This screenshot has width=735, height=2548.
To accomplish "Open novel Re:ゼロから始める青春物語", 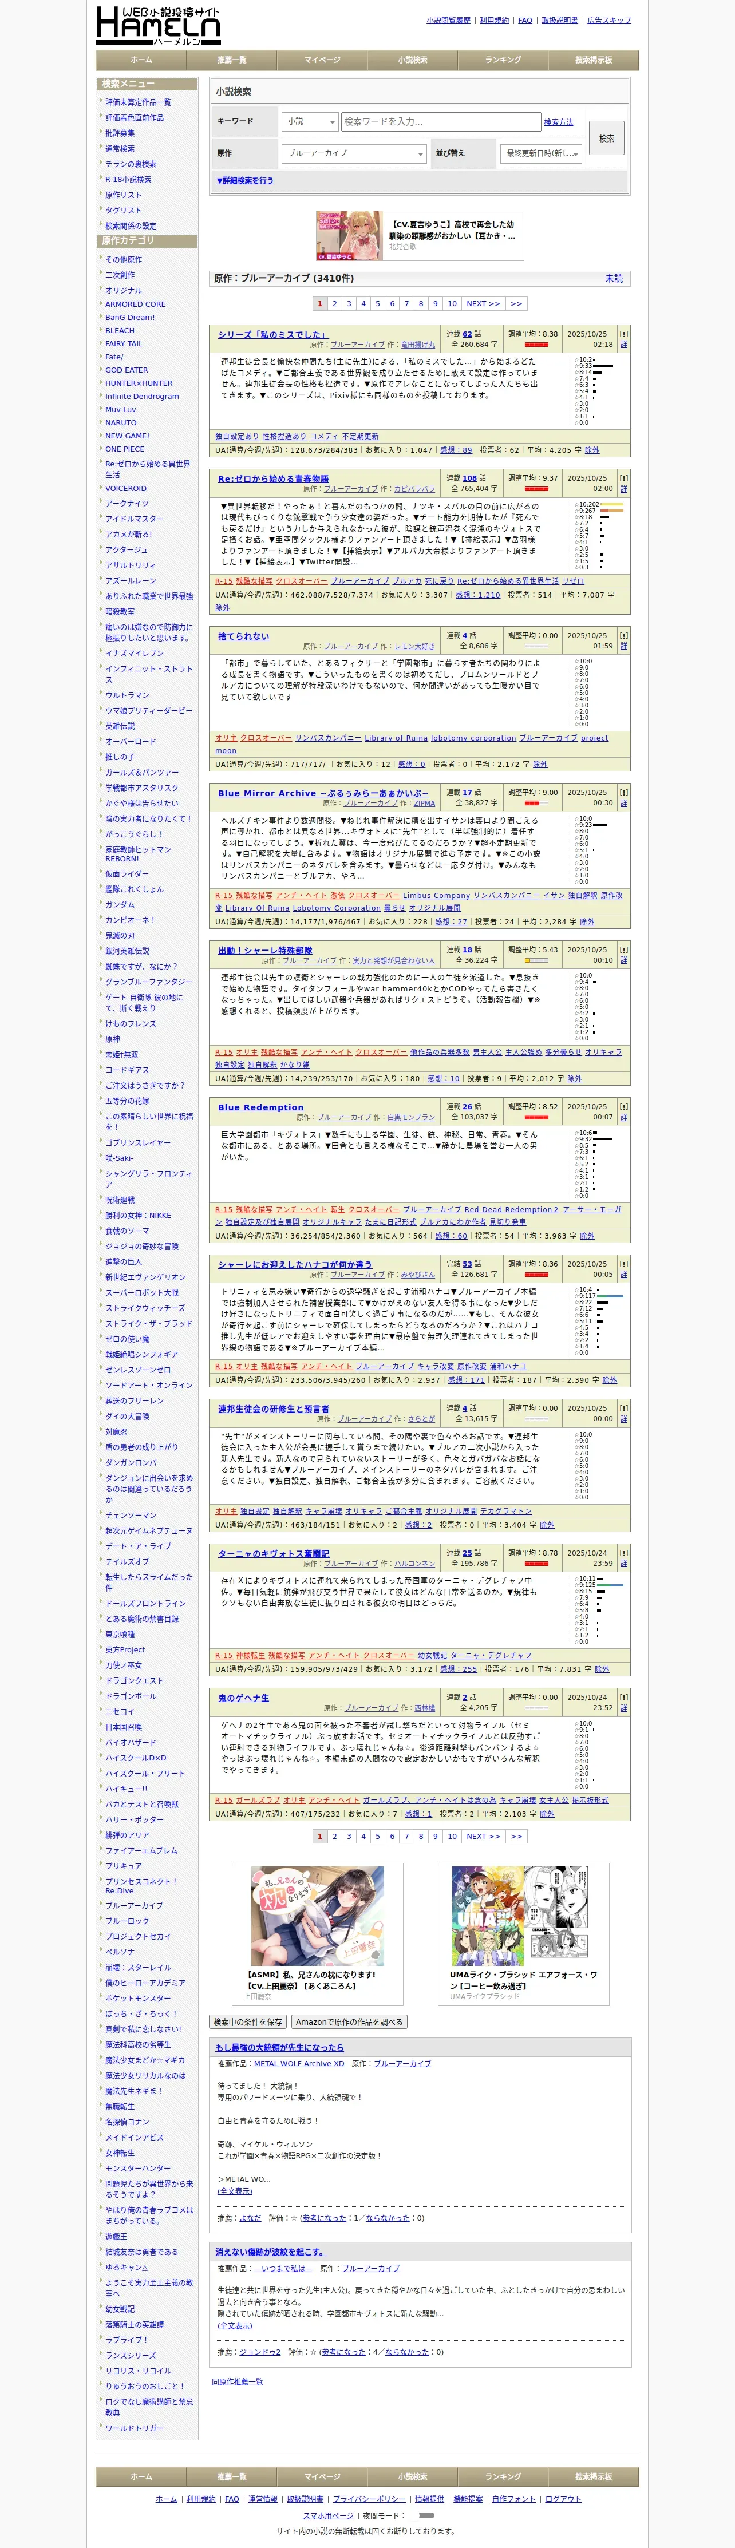I will pyautogui.click(x=273, y=478).
